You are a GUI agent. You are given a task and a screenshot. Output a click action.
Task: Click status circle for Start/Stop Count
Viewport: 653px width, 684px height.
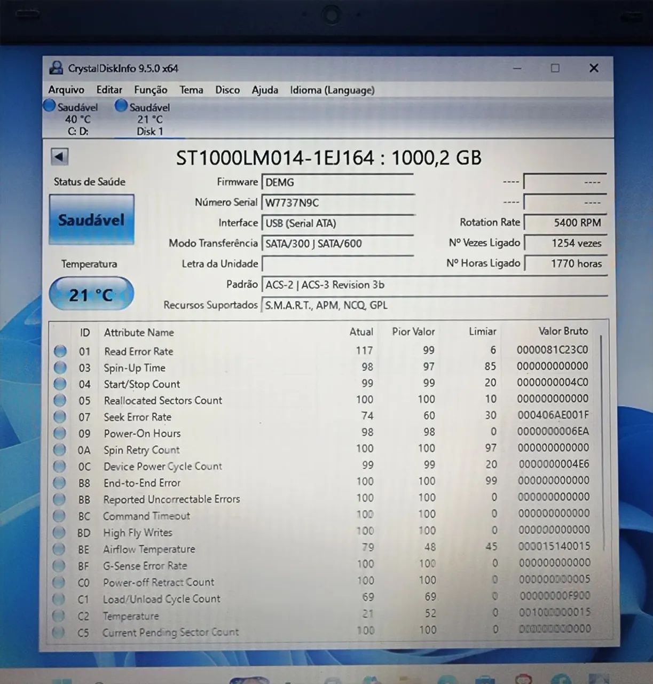coord(60,384)
